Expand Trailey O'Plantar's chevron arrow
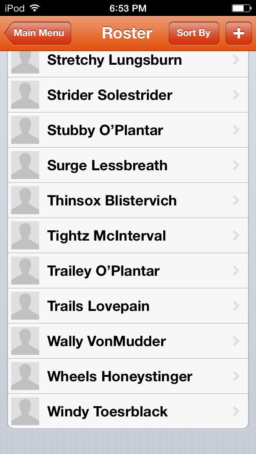 click(236, 271)
